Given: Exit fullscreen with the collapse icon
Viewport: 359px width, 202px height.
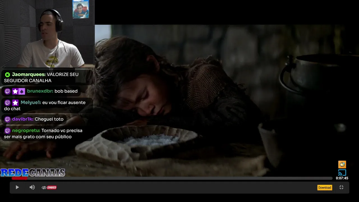Looking at the screenshot, I should pyautogui.click(x=341, y=187).
